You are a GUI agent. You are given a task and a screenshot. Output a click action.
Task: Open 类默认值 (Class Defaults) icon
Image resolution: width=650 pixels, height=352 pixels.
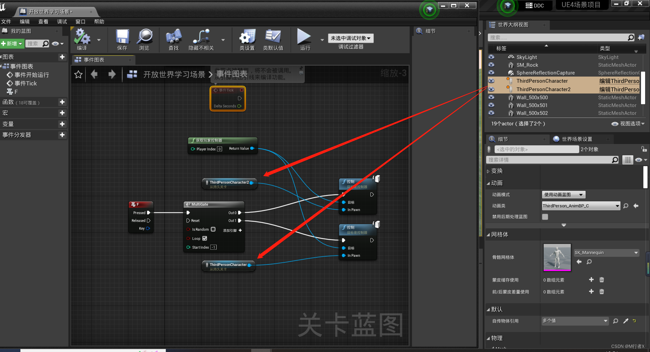click(x=273, y=37)
